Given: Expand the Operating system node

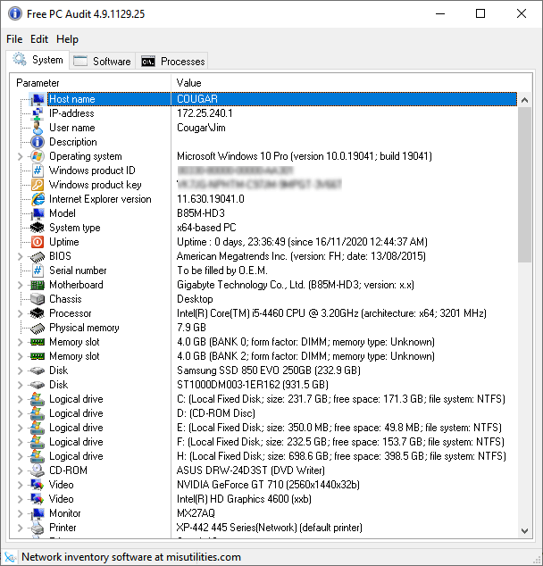Looking at the screenshot, I should [21, 156].
